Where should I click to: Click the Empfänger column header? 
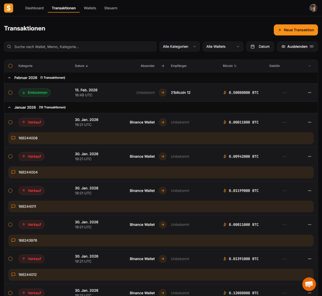click(x=179, y=66)
